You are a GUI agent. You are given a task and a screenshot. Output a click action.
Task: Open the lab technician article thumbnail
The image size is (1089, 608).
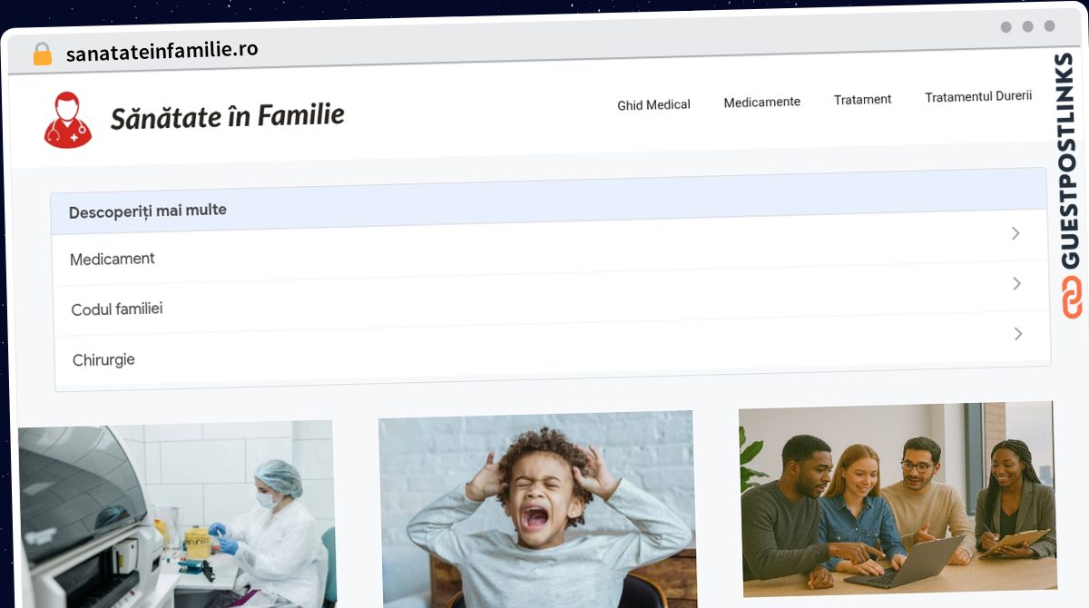point(177,514)
